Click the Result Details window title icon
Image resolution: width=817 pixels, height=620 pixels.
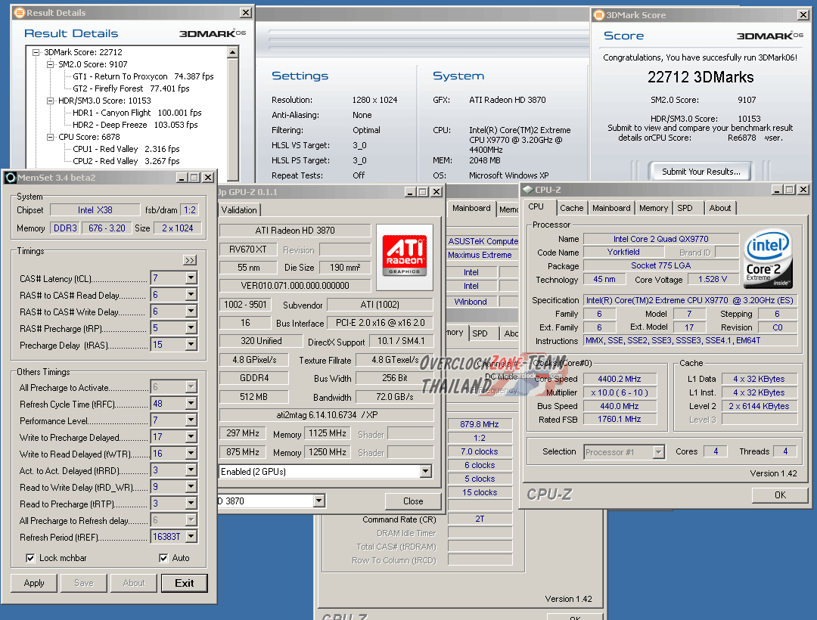click(x=20, y=13)
